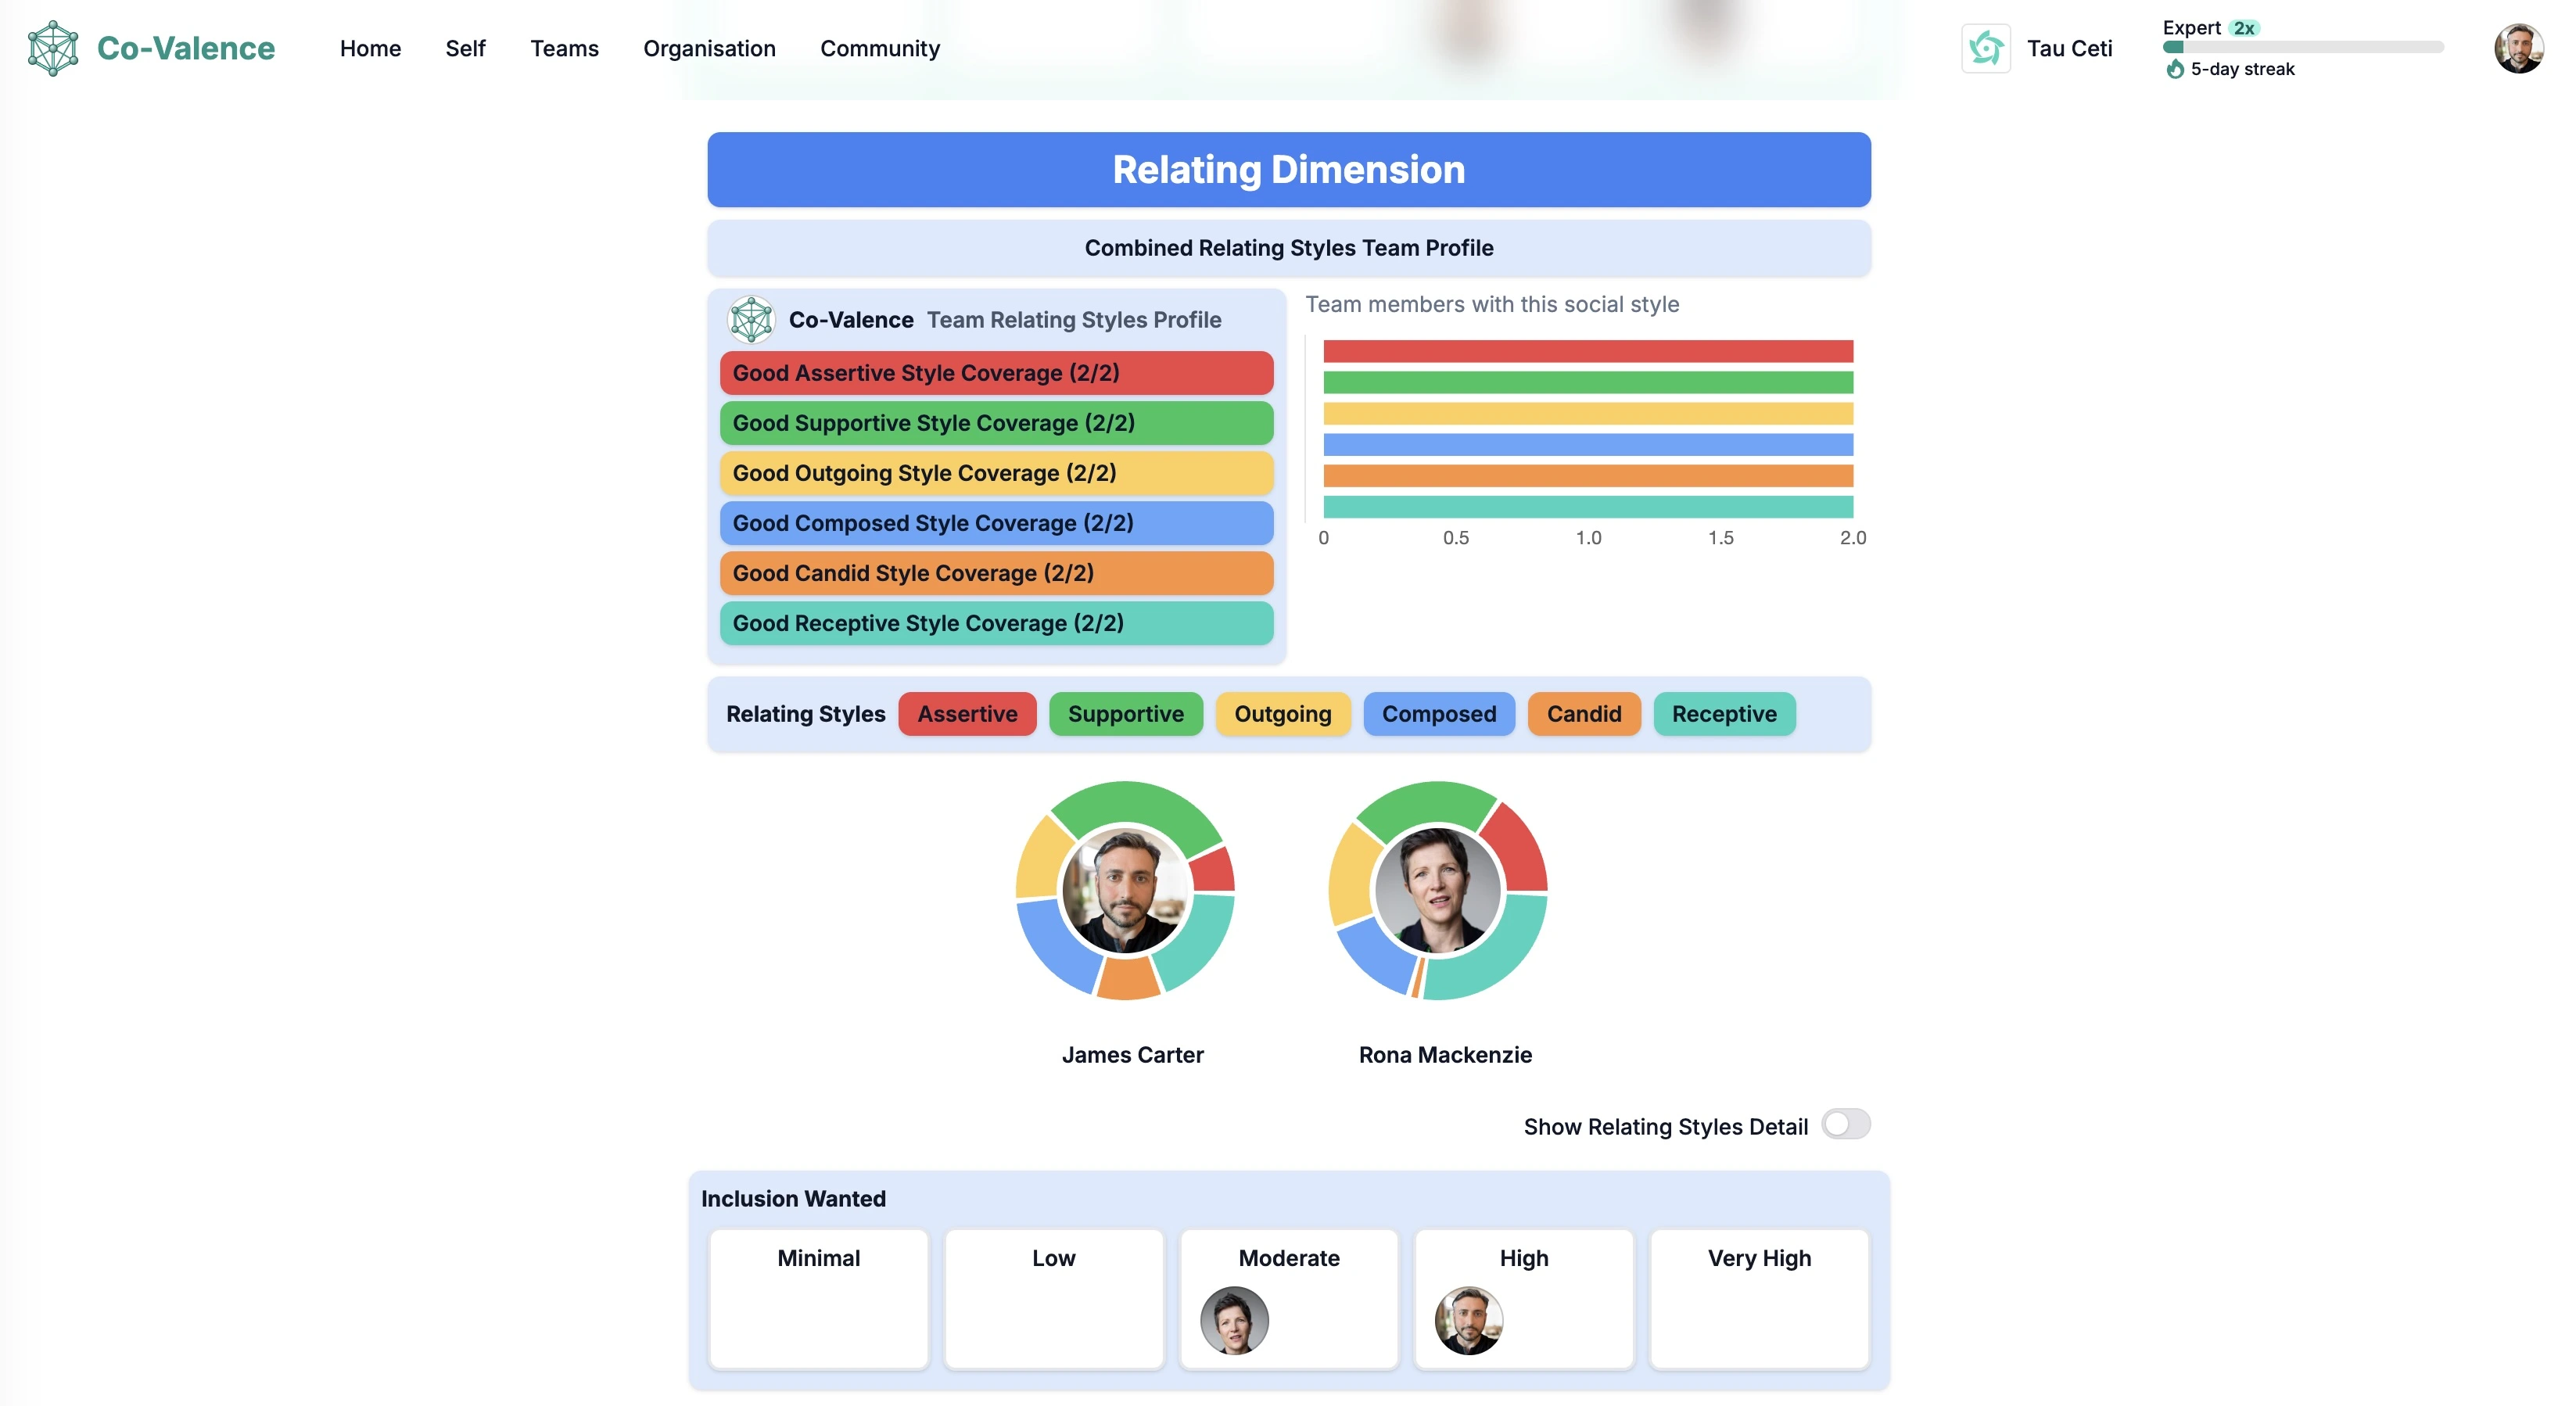Click the Very High inclusion box
Image resolution: width=2576 pixels, height=1406 pixels.
coord(1759,1298)
